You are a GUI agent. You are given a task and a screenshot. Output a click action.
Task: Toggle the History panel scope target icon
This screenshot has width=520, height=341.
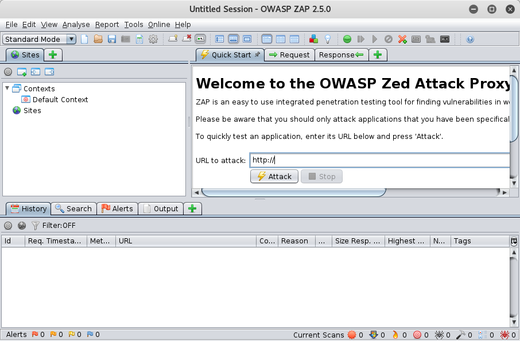8,226
